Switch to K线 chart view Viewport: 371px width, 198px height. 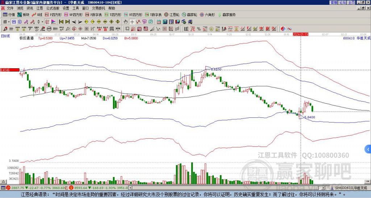(37, 14)
